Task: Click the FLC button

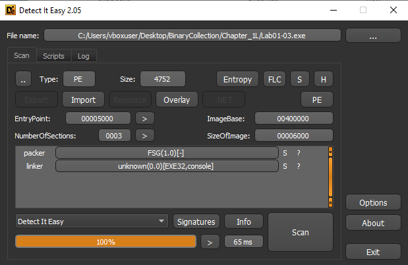Action: 274,79
